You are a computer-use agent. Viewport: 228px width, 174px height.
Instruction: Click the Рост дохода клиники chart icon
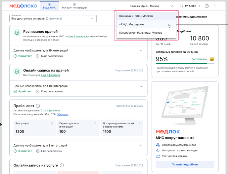point(158,156)
